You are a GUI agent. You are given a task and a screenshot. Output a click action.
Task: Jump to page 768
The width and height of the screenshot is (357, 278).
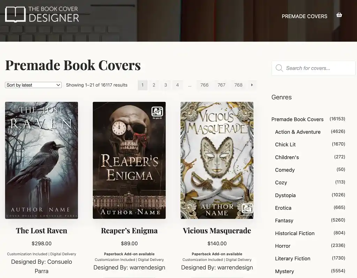coord(238,85)
